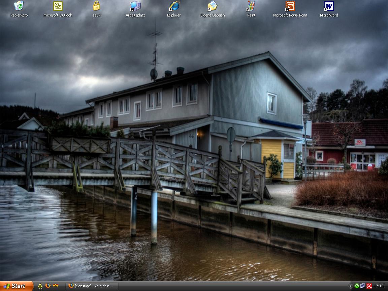Viewport: 388px width, 291px height.
Task: Open the Start menu
Action: 16,286
